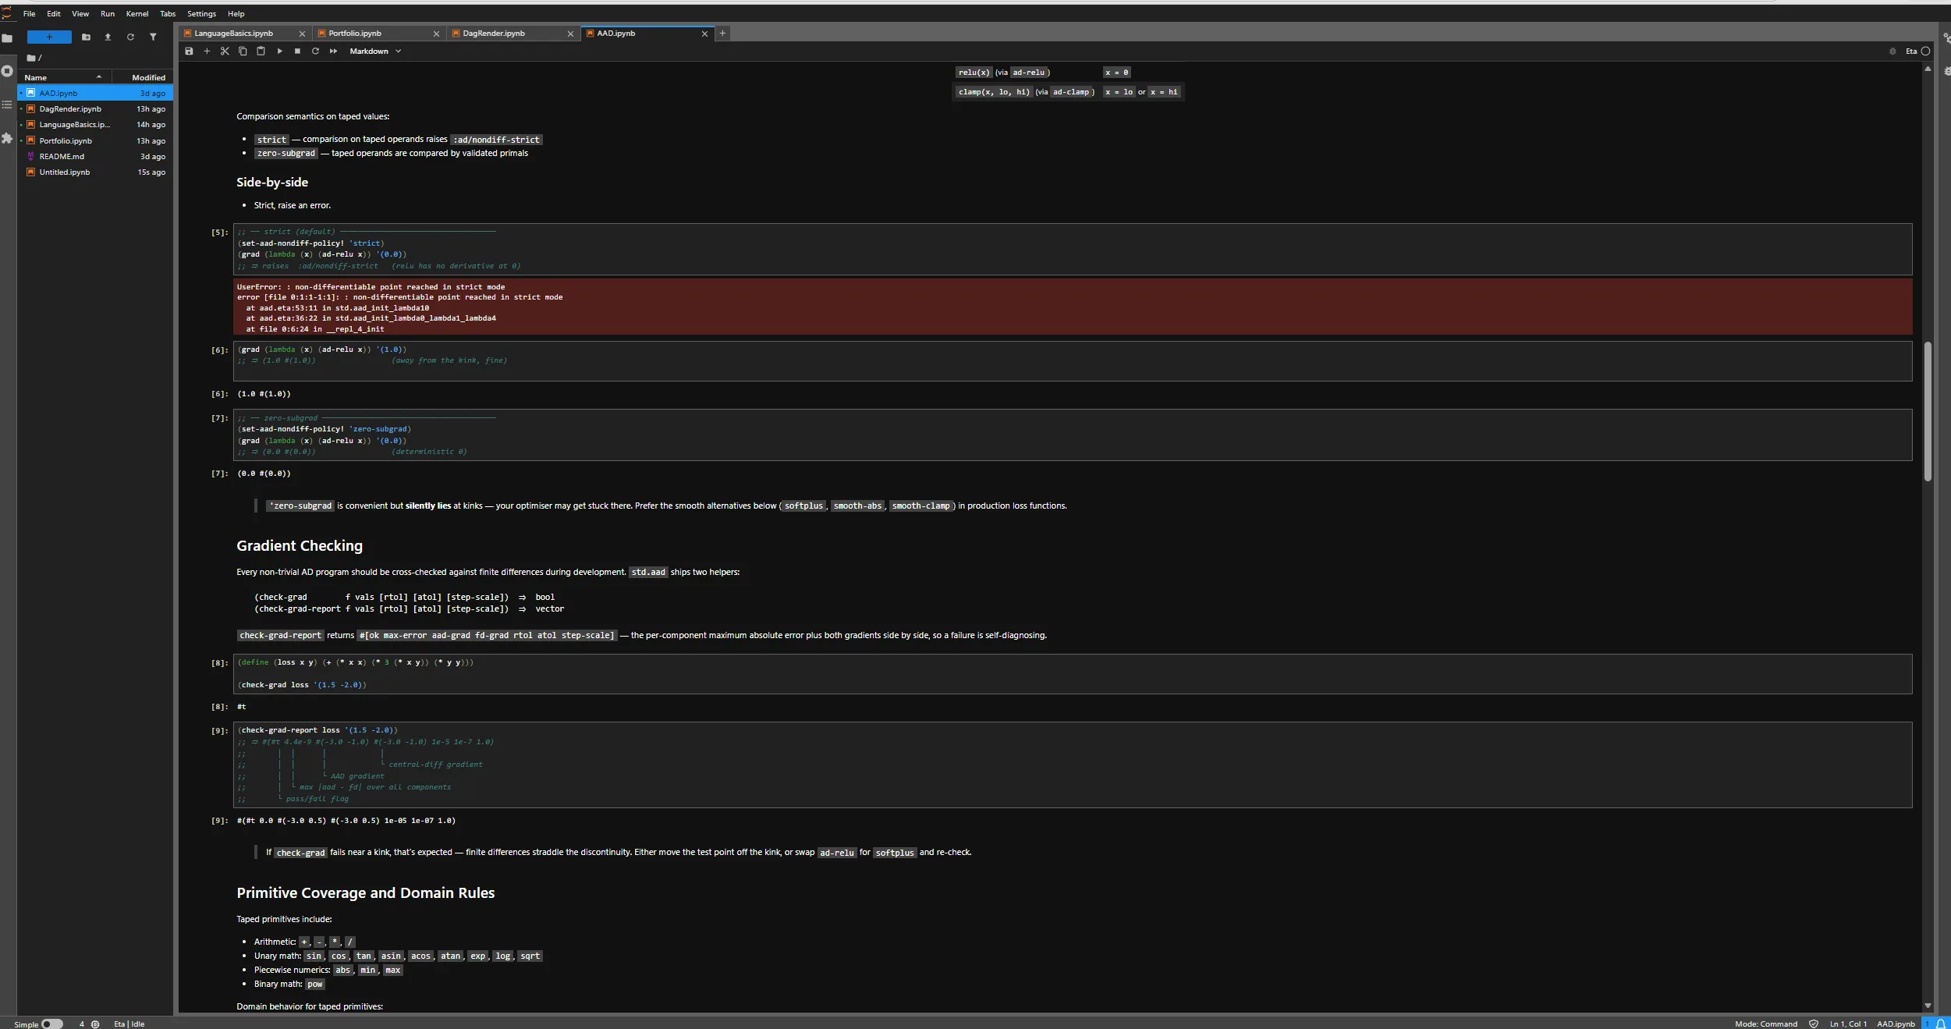This screenshot has width=1951, height=1029.
Task: Open the Run menu
Action: (x=108, y=13)
